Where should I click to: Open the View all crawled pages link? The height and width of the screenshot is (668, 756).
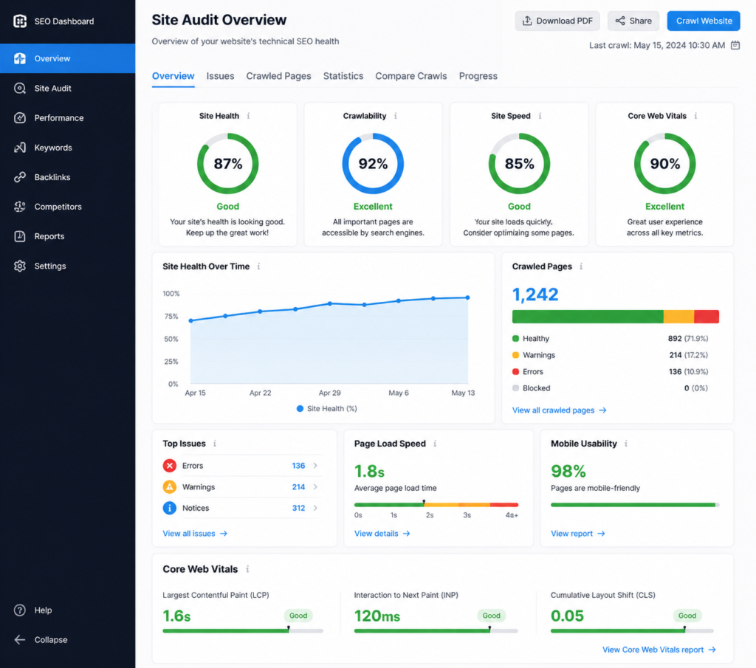tap(558, 410)
